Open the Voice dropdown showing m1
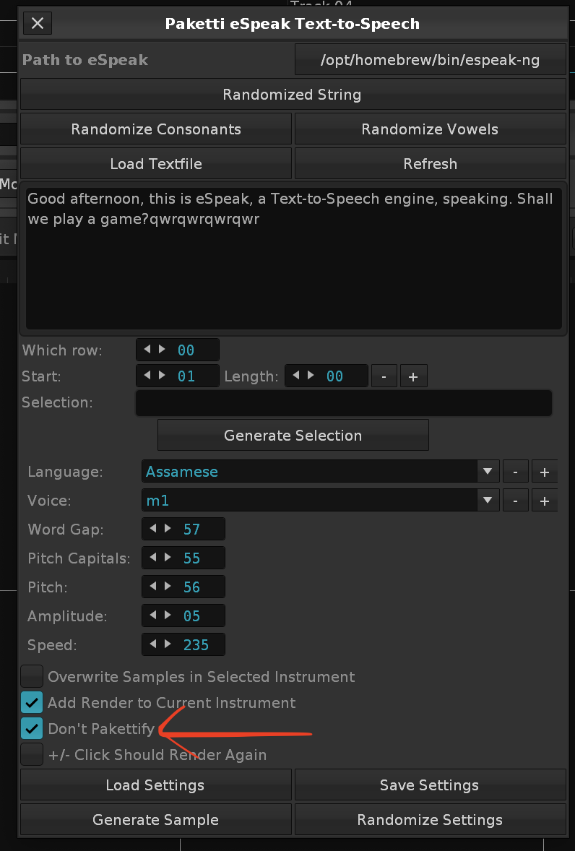 pyautogui.click(x=320, y=501)
